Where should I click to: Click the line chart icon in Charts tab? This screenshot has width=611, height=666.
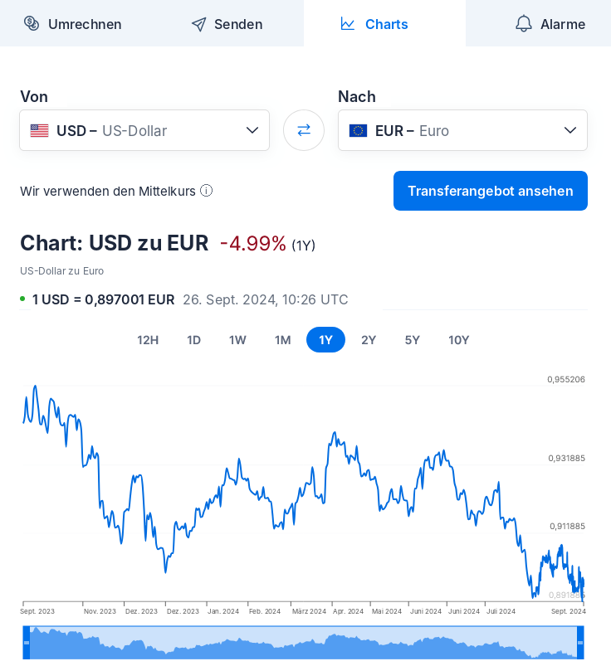pyautogui.click(x=347, y=24)
